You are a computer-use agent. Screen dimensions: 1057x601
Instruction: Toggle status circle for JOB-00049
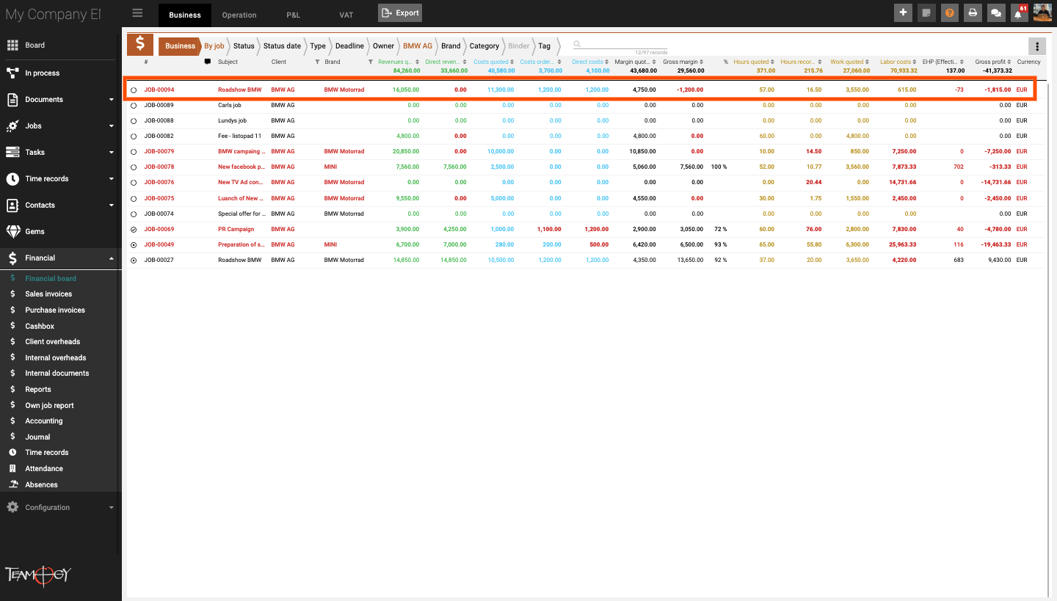(x=134, y=245)
